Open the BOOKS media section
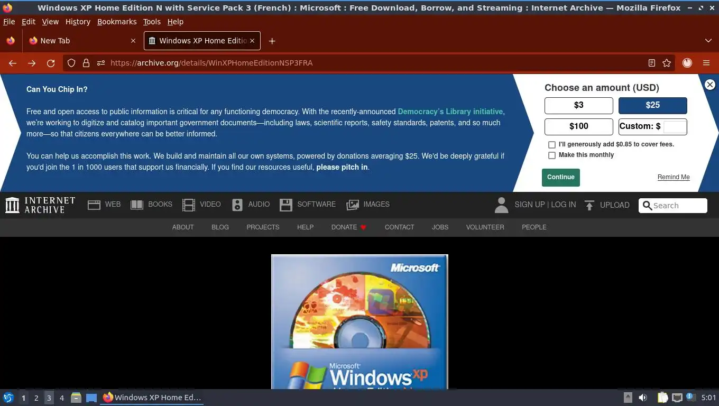The height and width of the screenshot is (406, 719). (x=151, y=205)
